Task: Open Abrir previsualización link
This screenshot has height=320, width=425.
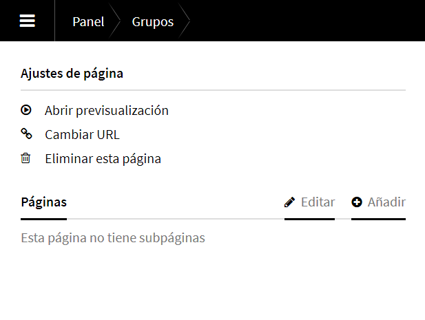Action: coord(107,110)
